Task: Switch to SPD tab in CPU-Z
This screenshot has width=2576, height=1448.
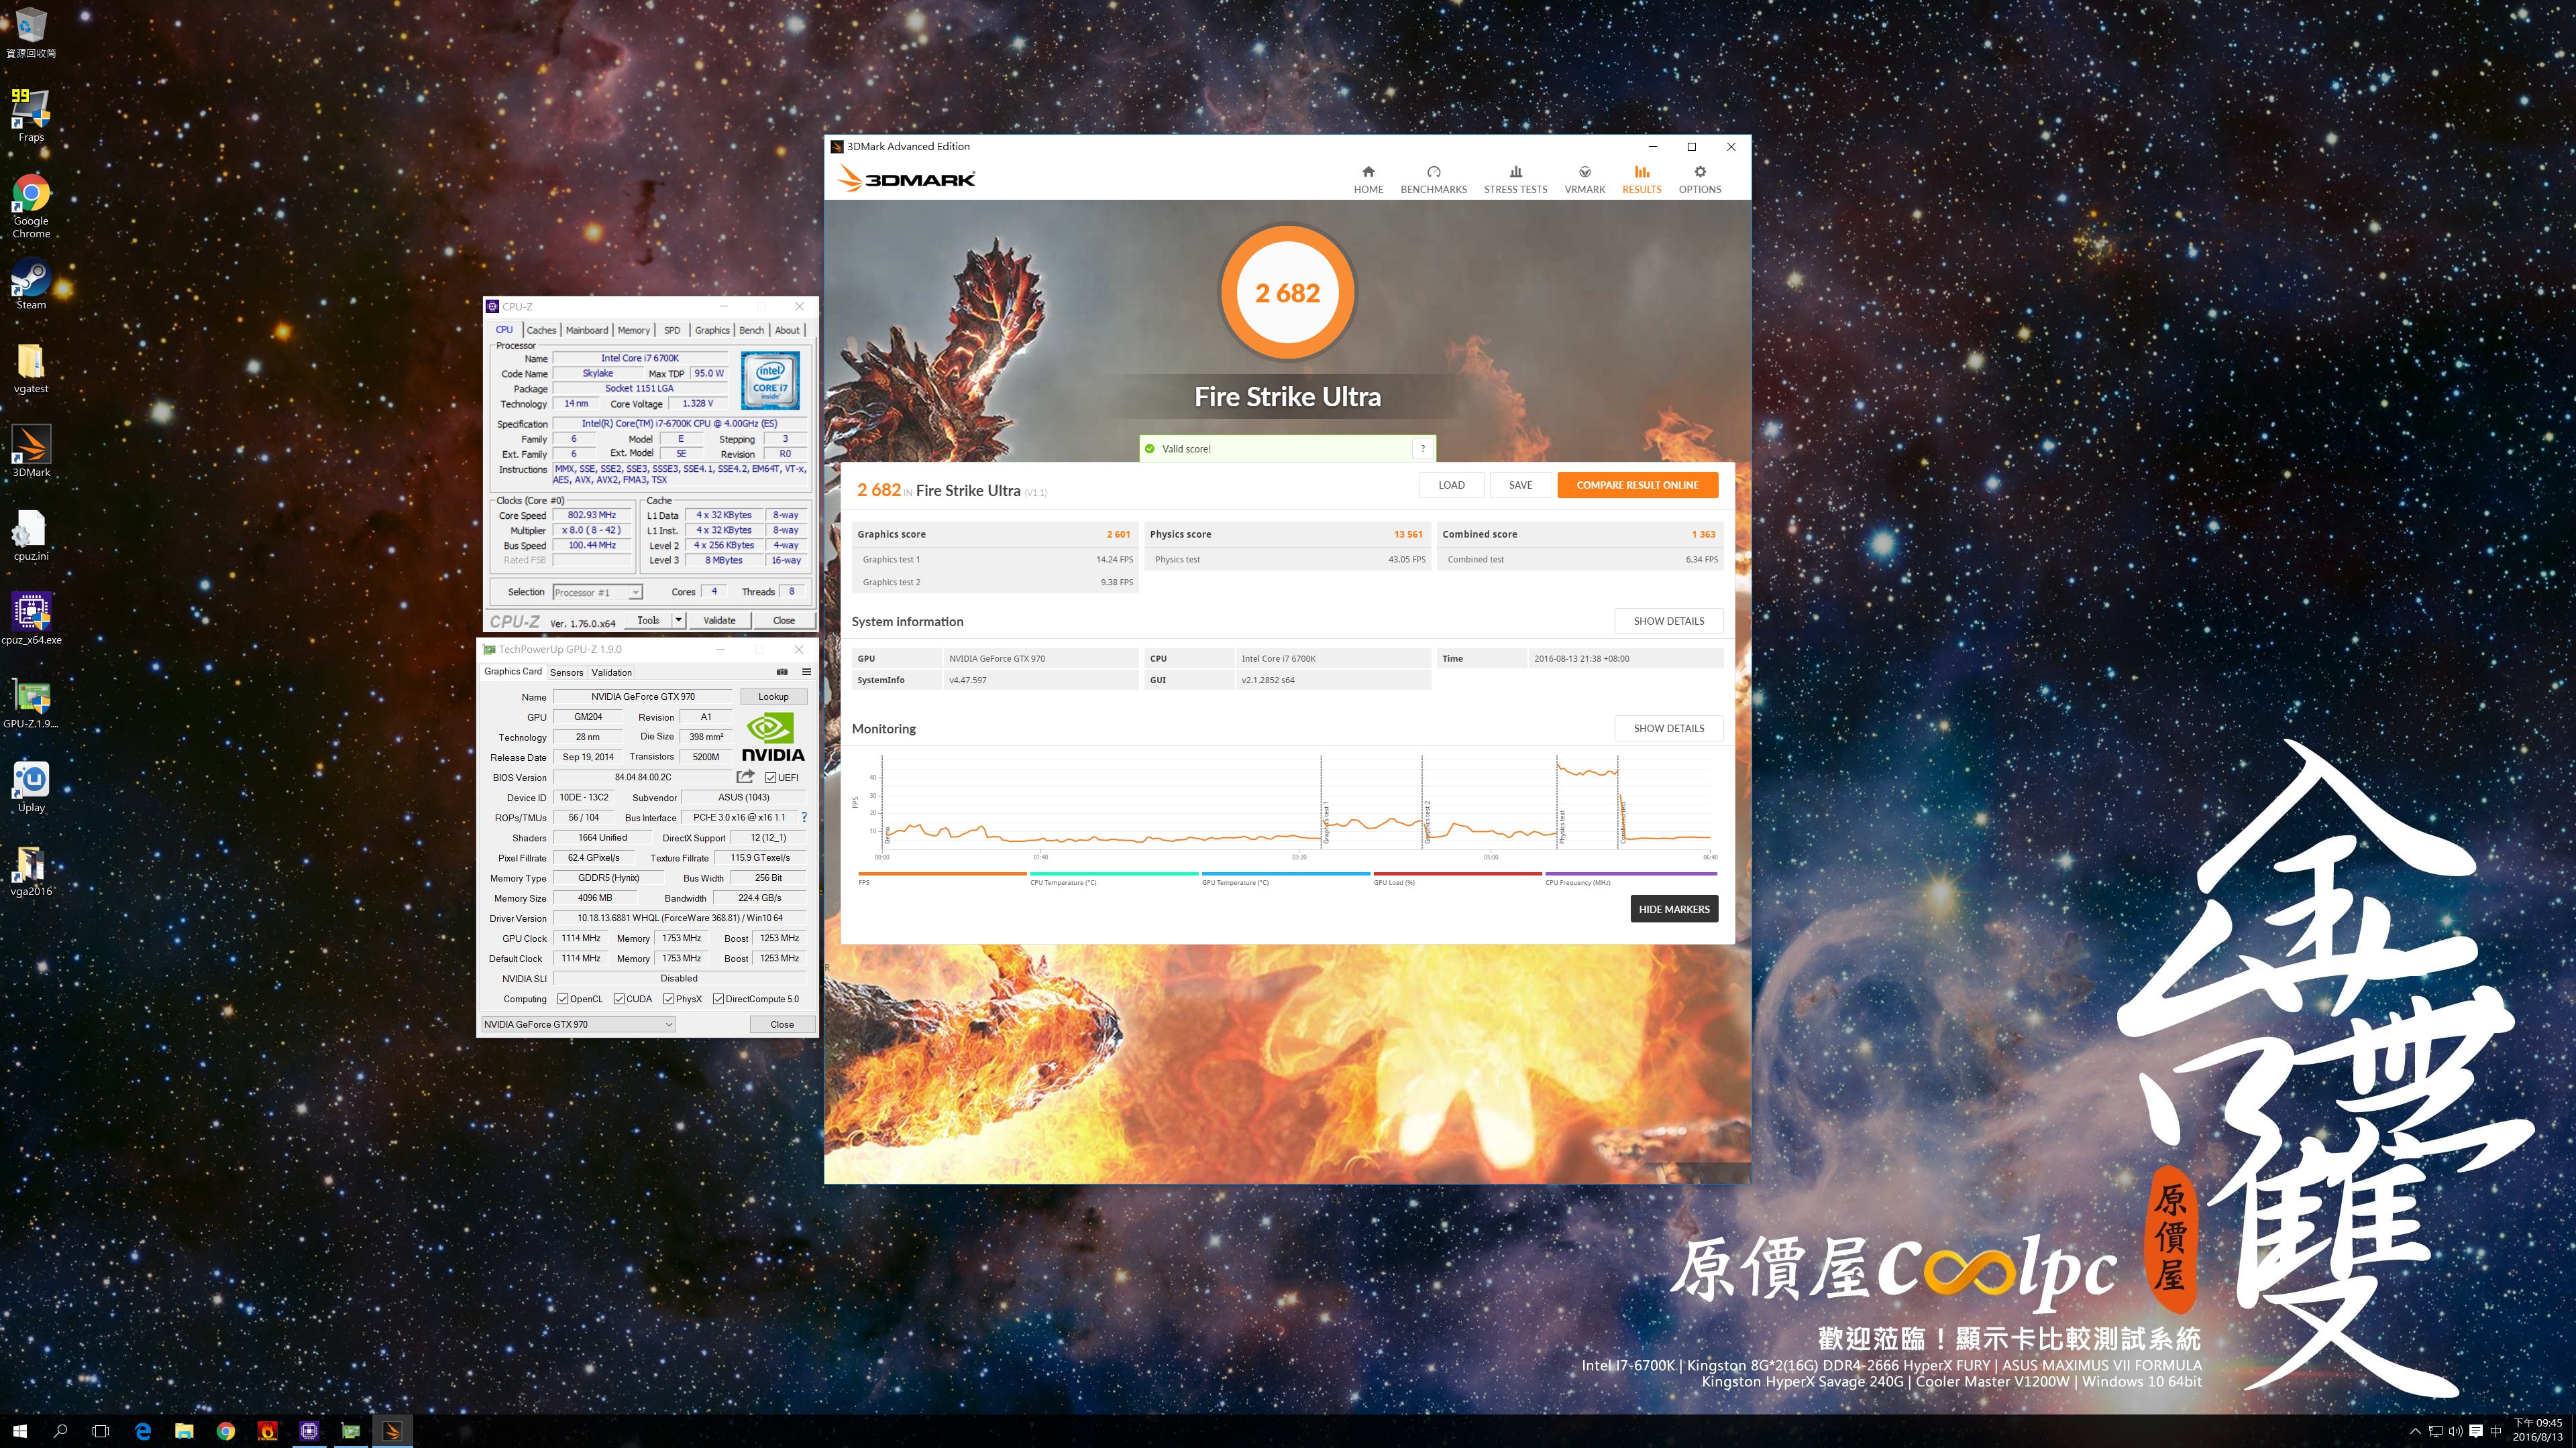Action: pos(672,330)
